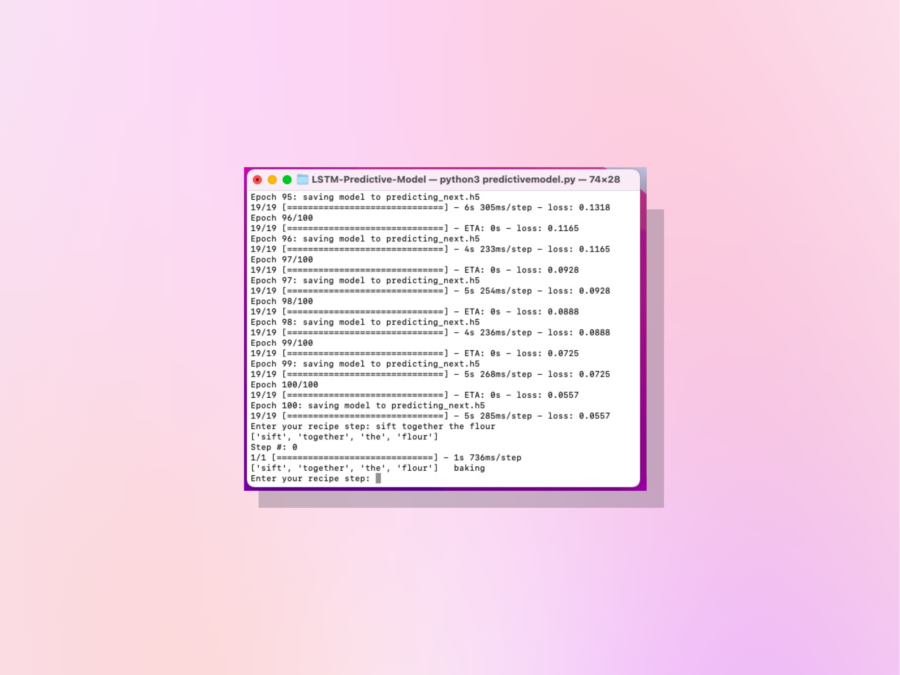Viewport: 900px width, 675px height.
Task: Click 'Epoch 95: saving model' text line
Action: (x=365, y=197)
